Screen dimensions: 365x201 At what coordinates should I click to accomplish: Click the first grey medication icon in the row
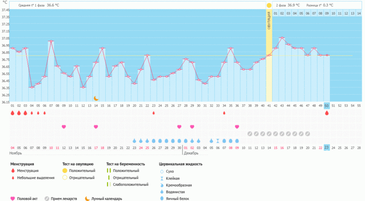[x=250, y=134]
